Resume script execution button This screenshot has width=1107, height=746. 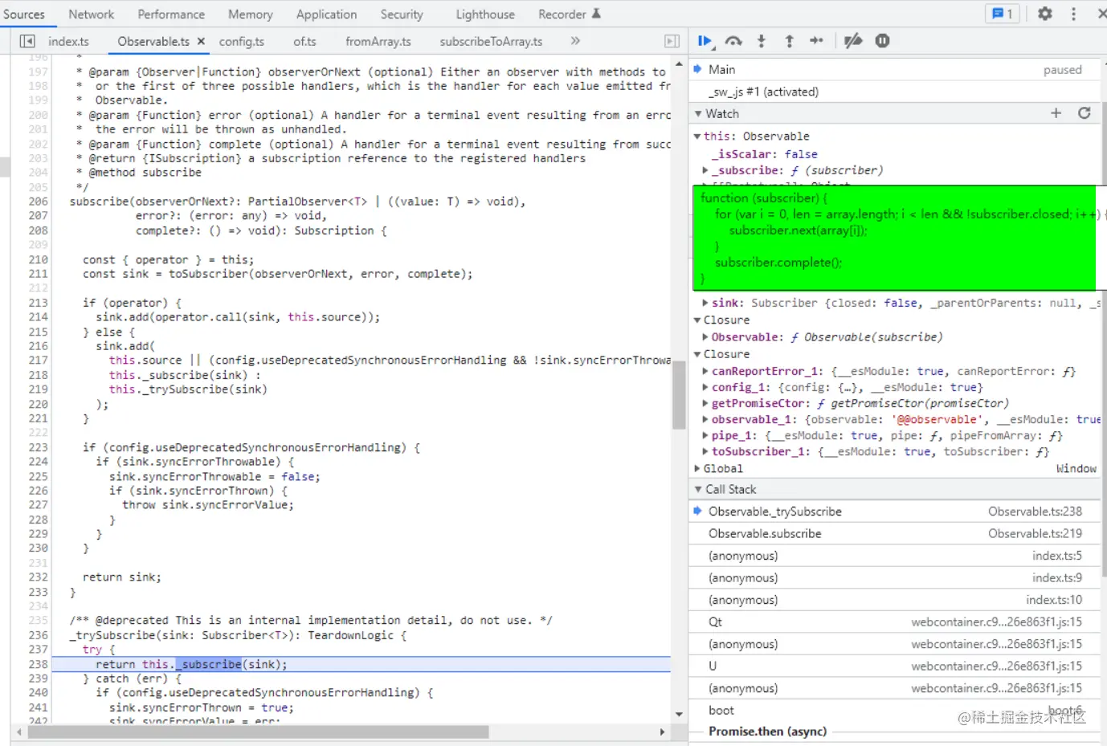pyautogui.click(x=705, y=41)
